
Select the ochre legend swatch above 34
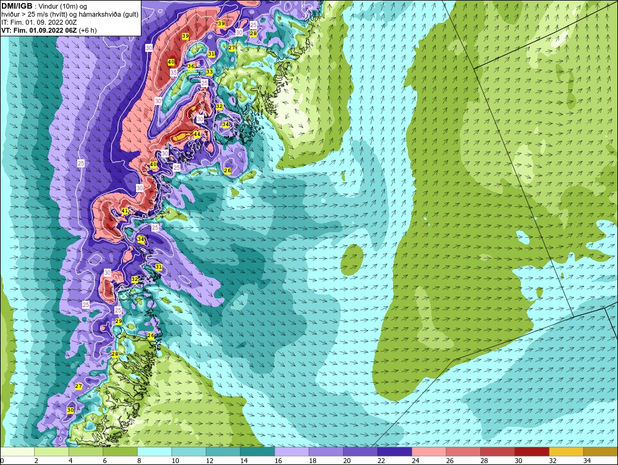pyautogui.click(x=600, y=451)
